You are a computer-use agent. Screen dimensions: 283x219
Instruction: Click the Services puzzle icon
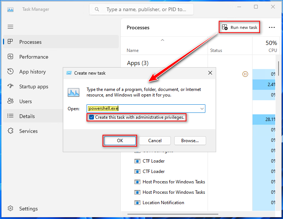pyautogui.click(x=10, y=131)
